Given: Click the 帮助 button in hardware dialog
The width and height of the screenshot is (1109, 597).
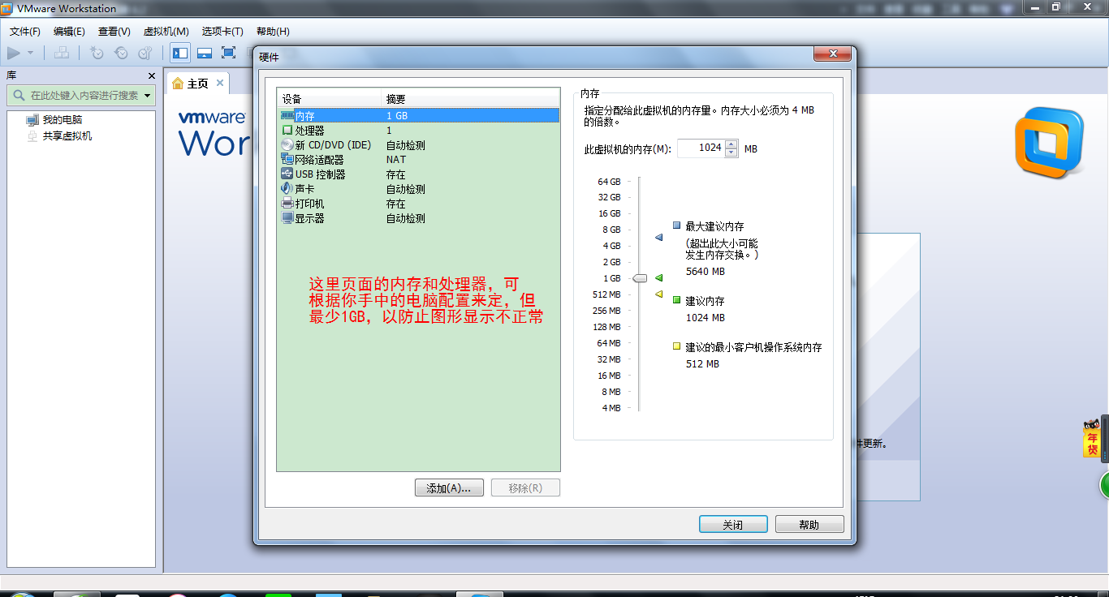Looking at the screenshot, I should coord(809,525).
